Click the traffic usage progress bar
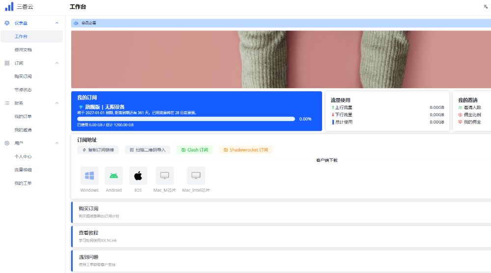 [186, 119]
